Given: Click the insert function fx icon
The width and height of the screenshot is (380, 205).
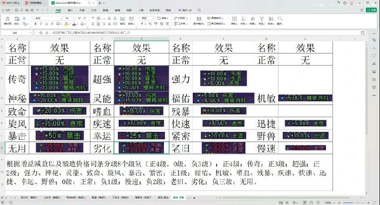Looking at the screenshot, I should (x=47, y=33).
